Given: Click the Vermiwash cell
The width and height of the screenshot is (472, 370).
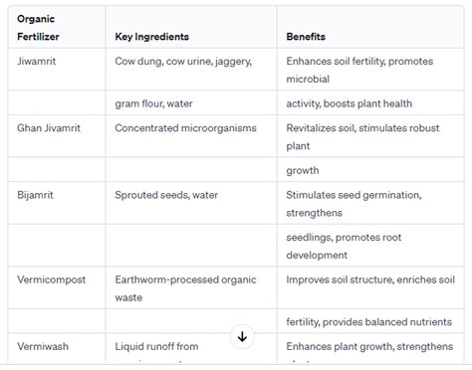Looking at the screenshot, I should point(57,347).
